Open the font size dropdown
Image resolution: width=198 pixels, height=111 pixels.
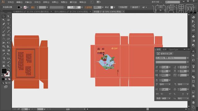pos(170,67)
